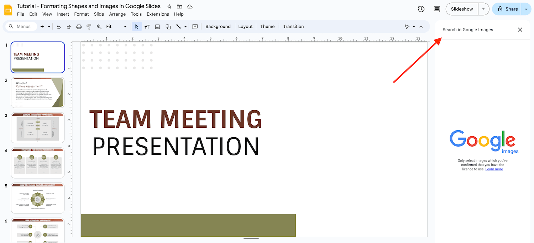Choose the shape tool icon
Screen dimensions: 534x243
(168, 27)
